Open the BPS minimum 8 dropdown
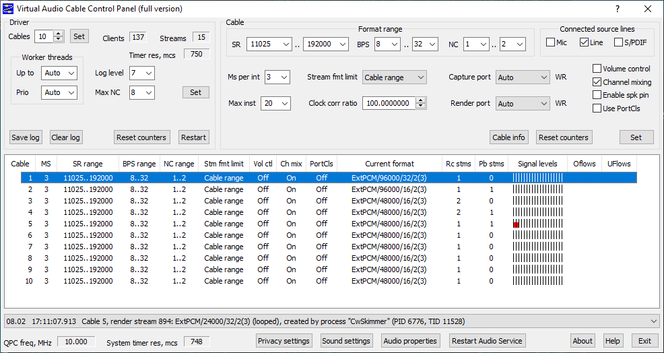 coord(387,44)
